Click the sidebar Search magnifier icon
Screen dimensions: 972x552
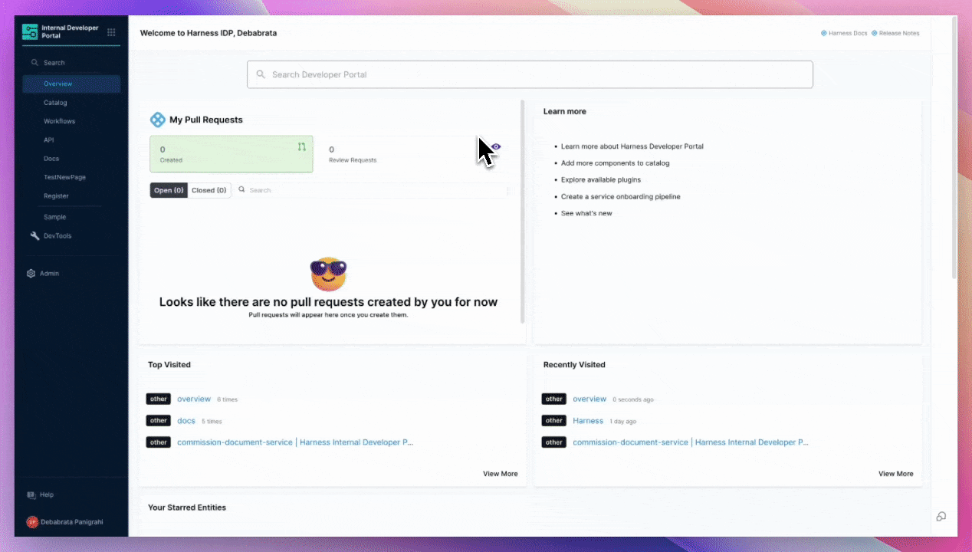coord(34,63)
